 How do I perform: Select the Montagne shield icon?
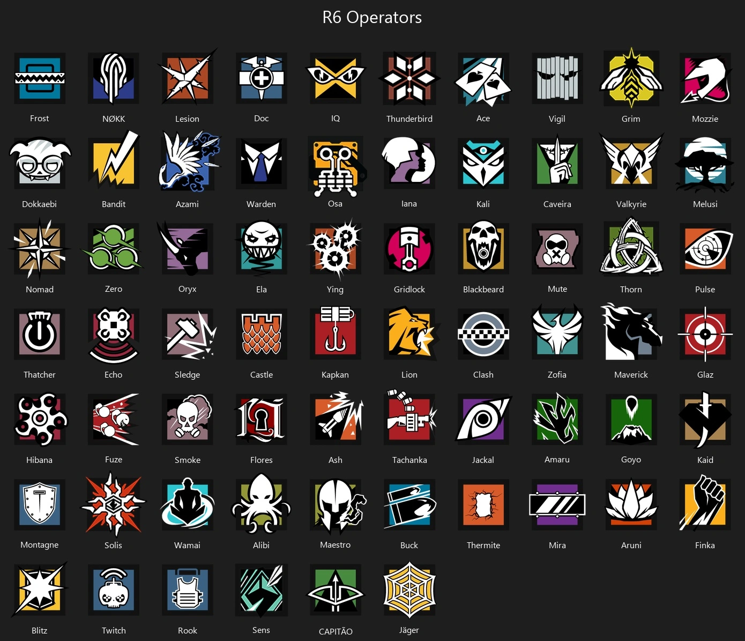point(40,504)
